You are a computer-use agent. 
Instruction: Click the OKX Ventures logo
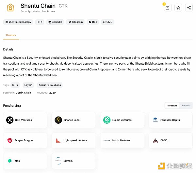click(x=10, y=120)
